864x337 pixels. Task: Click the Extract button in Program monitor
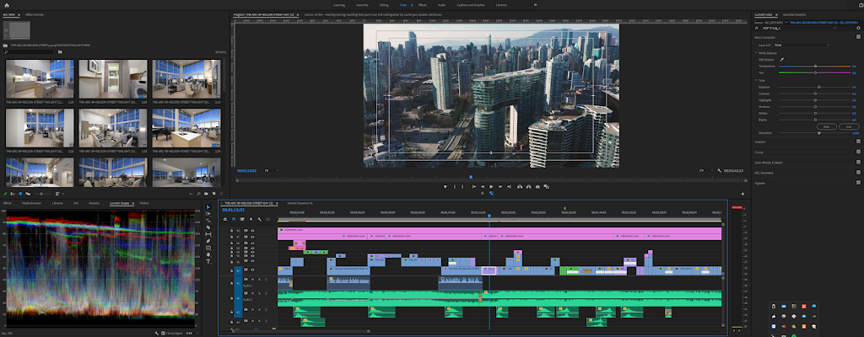(528, 187)
